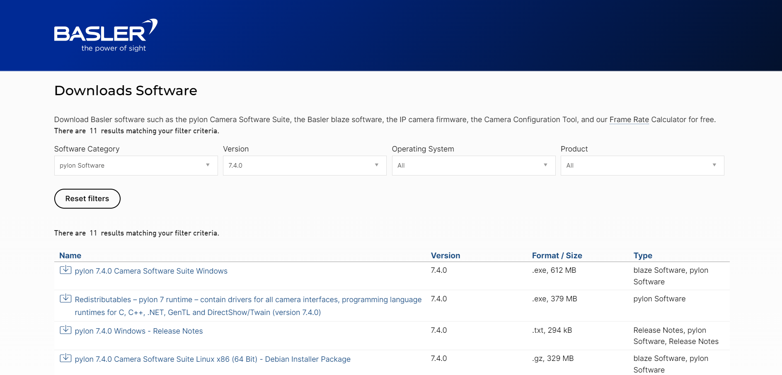782x375 pixels.
Task: Click the Product dropdown arrow
Action: pos(714,165)
